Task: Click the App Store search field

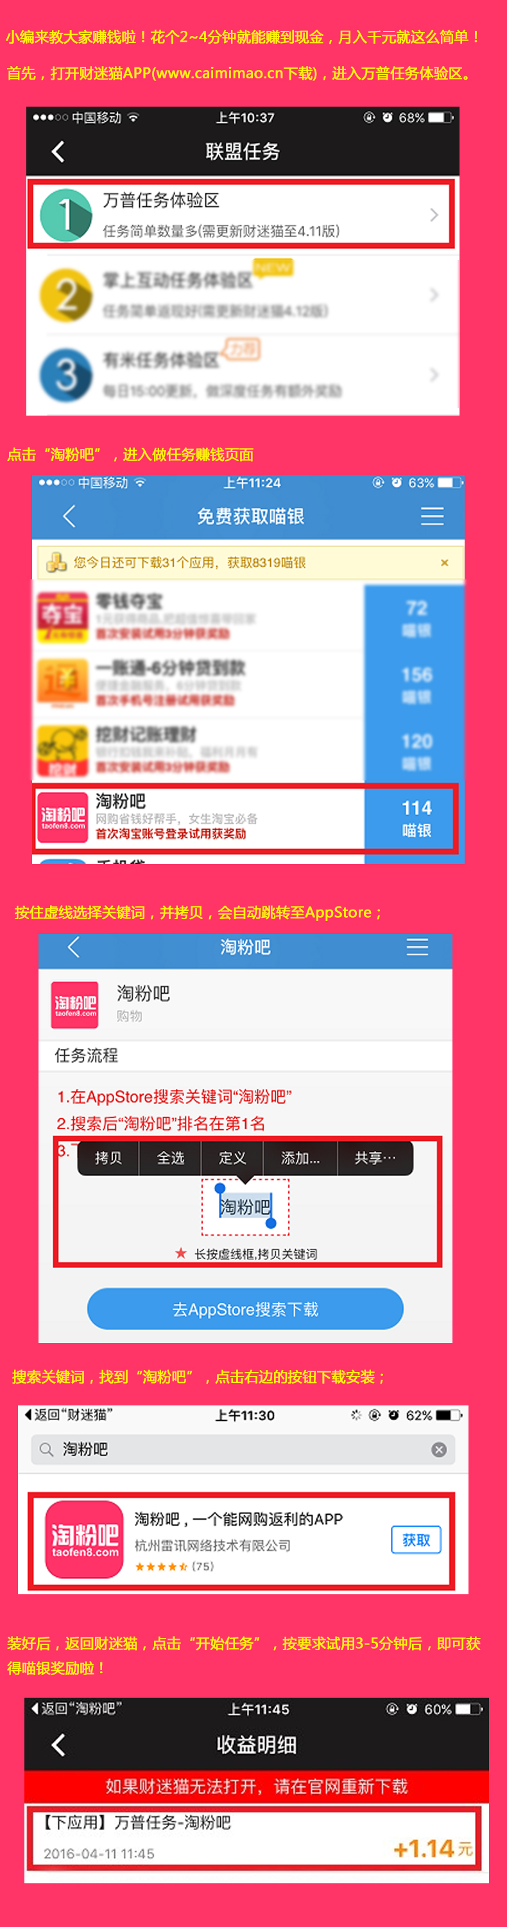Action: pyautogui.click(x=243, y=1450)
